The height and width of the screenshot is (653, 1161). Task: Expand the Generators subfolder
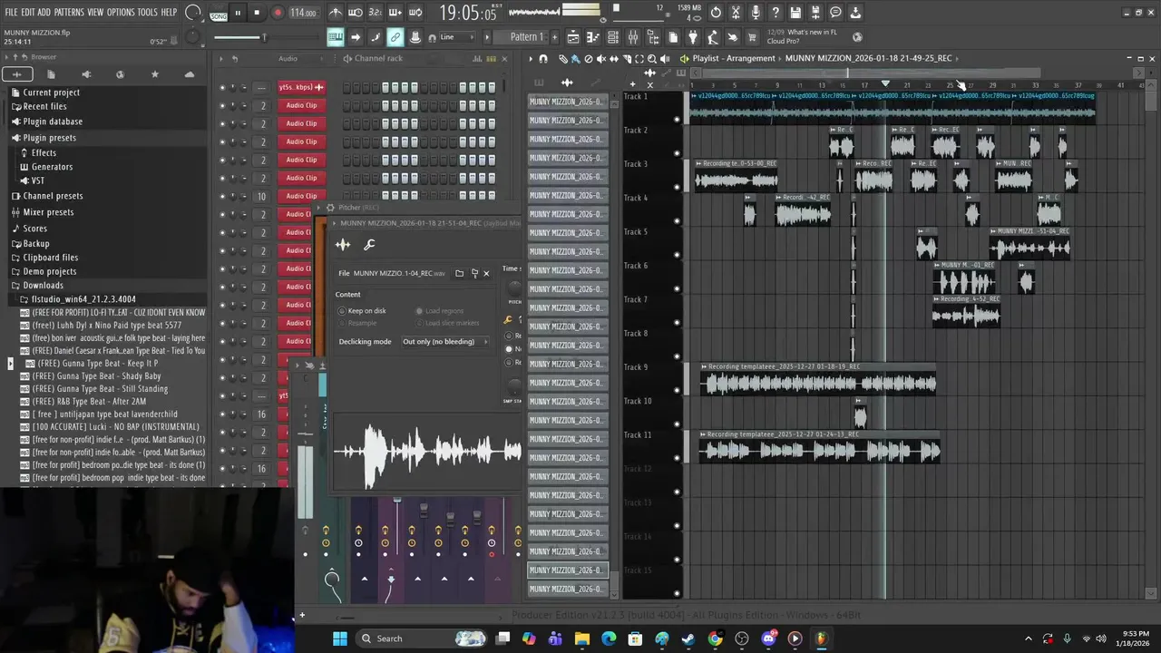(52, 167)
